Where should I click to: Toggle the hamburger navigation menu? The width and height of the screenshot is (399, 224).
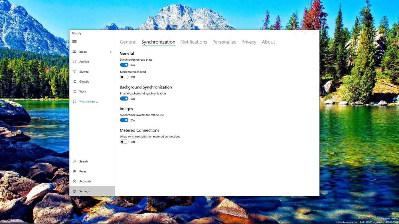click(x=74, y=42)
